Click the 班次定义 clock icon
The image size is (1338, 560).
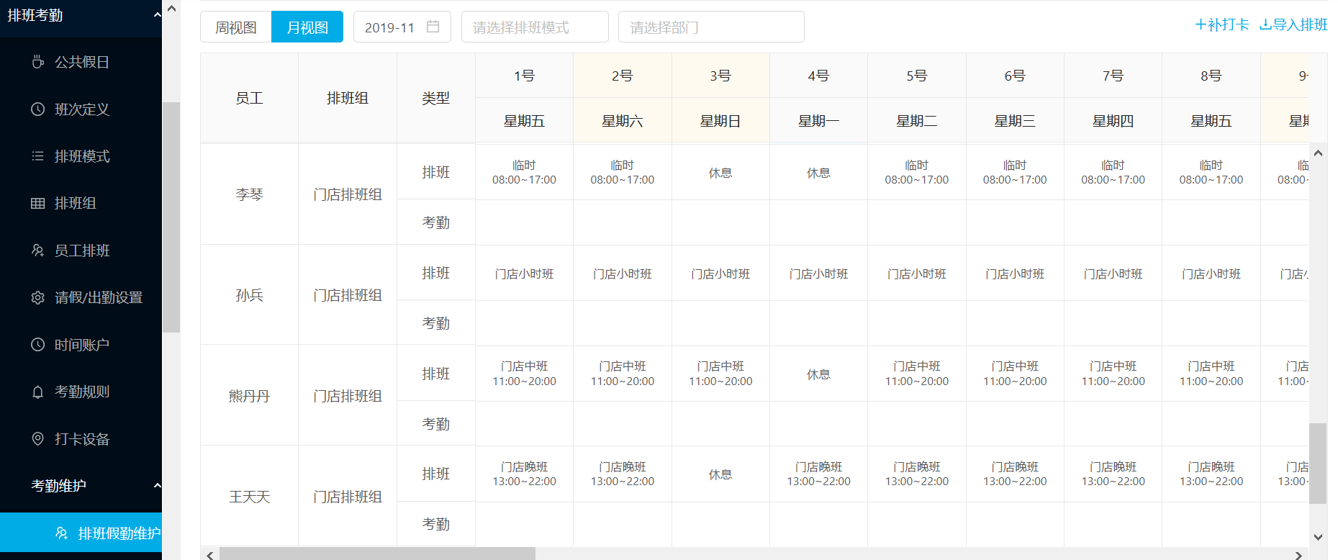coord(38,109)
